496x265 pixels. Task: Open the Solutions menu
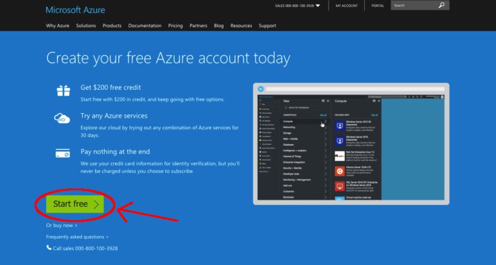[x=86, y=26]
